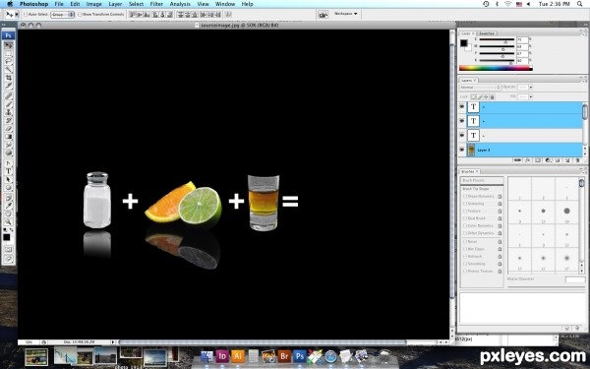This screenshot has width=590, height=369.
Task: Click Brush Presets button
Action: [482, 181]
